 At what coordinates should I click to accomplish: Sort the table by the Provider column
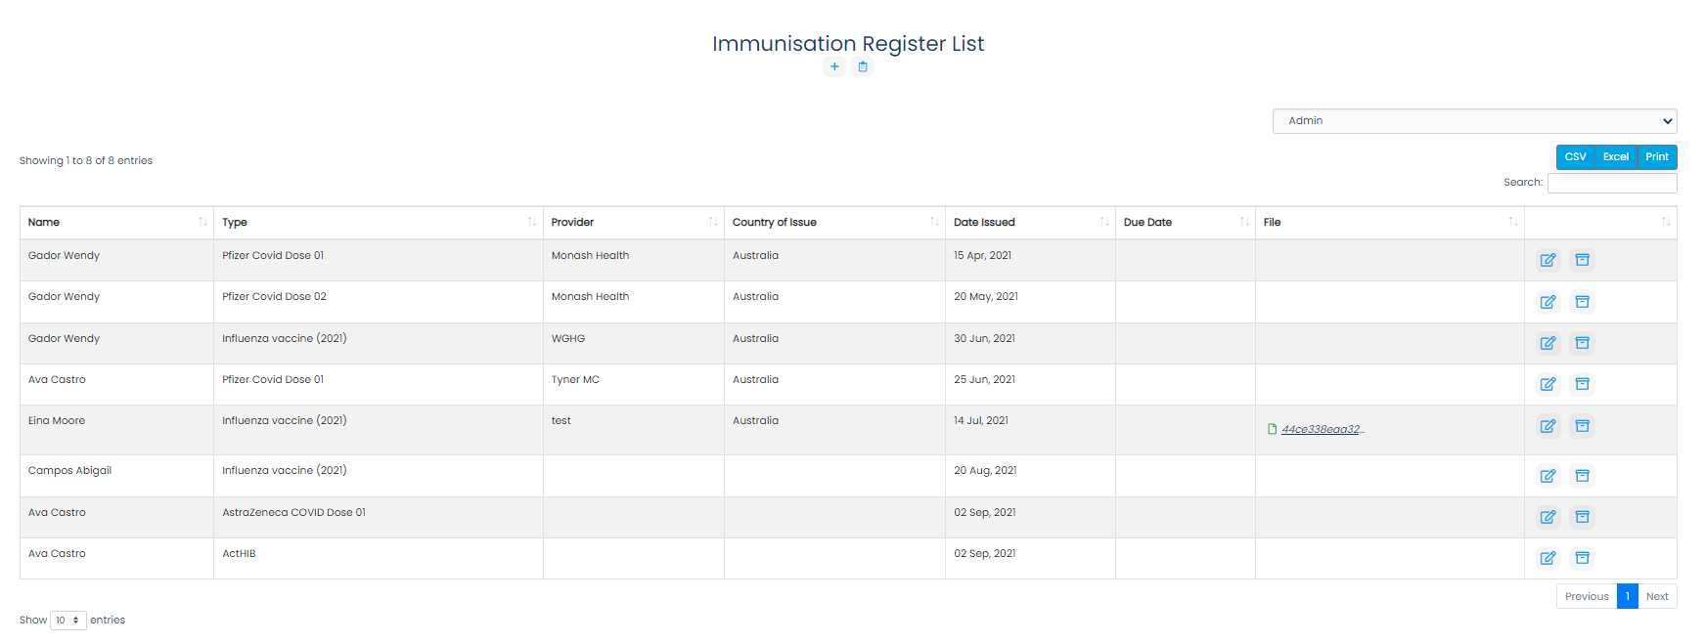[x=634, y=223]
